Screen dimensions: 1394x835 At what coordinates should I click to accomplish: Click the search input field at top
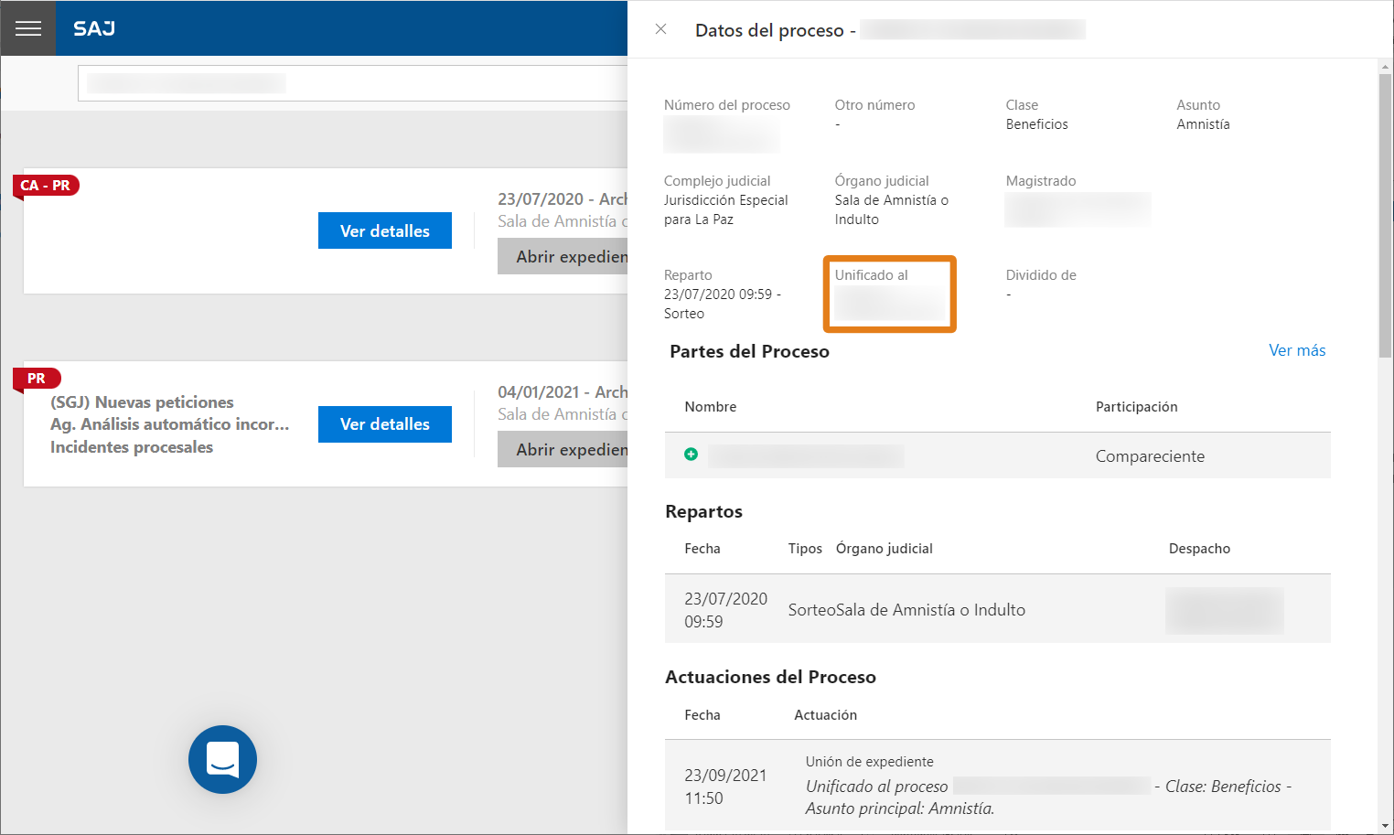[x=353, y=83]
